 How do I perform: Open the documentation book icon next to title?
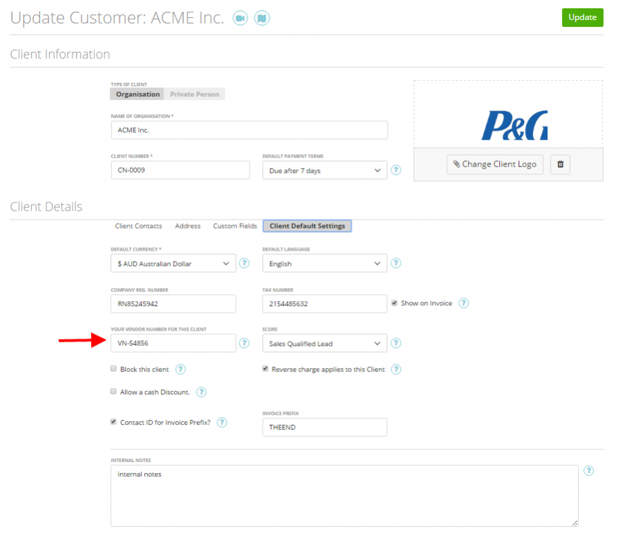point(262,18)
